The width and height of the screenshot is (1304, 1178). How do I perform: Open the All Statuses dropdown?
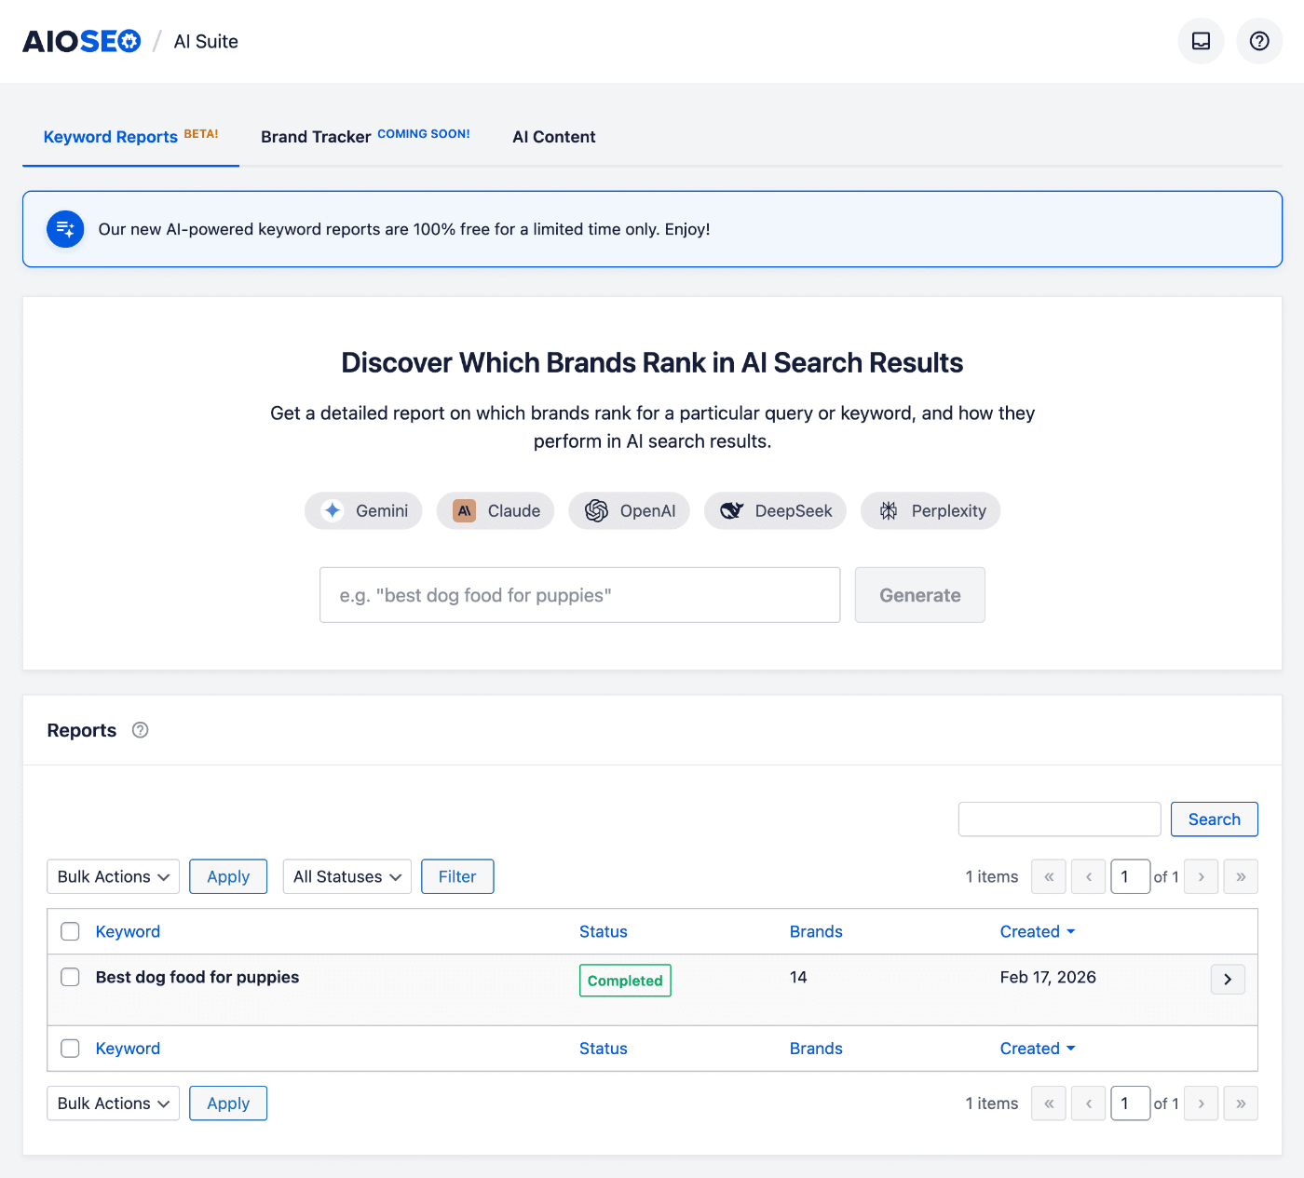click(x=346, y=876)
